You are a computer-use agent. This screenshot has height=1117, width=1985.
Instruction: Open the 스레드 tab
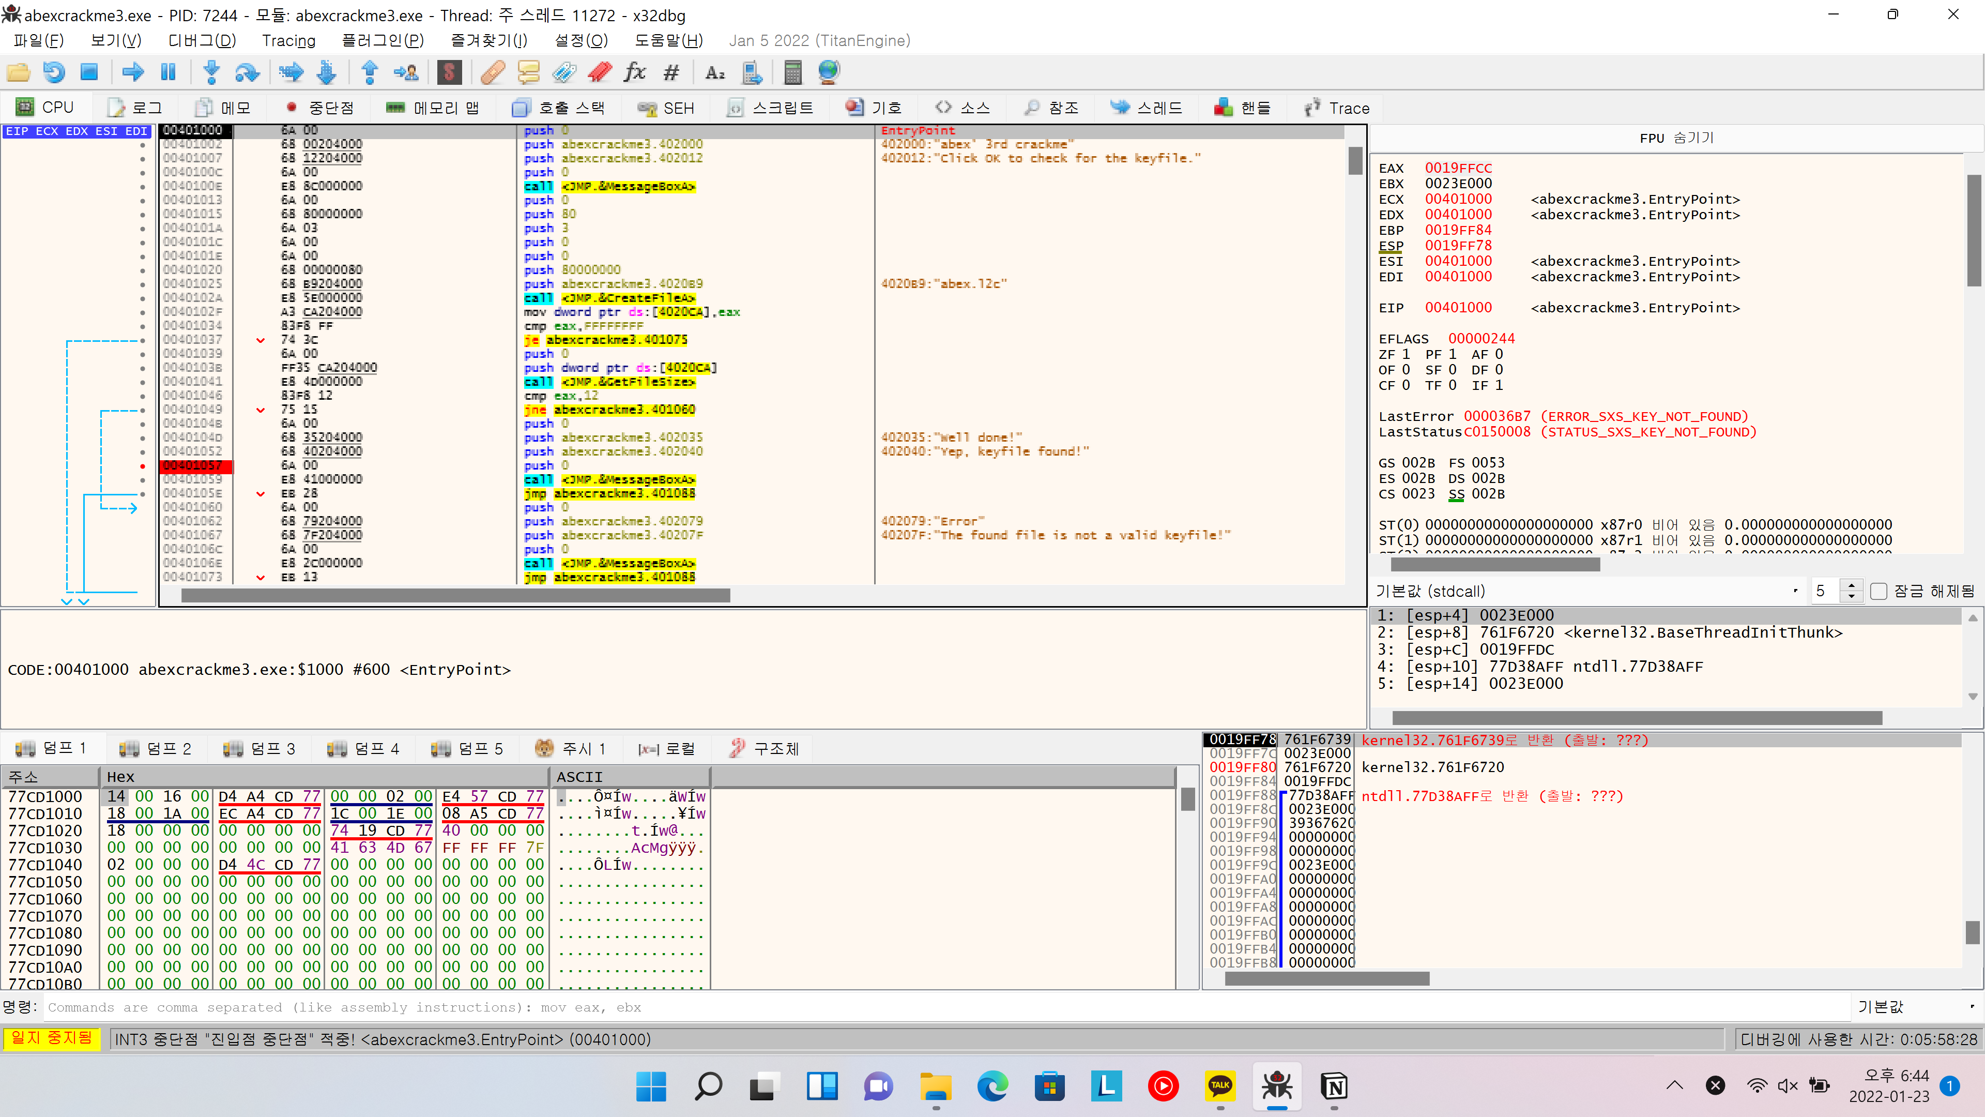click(x=1146, y=107)
